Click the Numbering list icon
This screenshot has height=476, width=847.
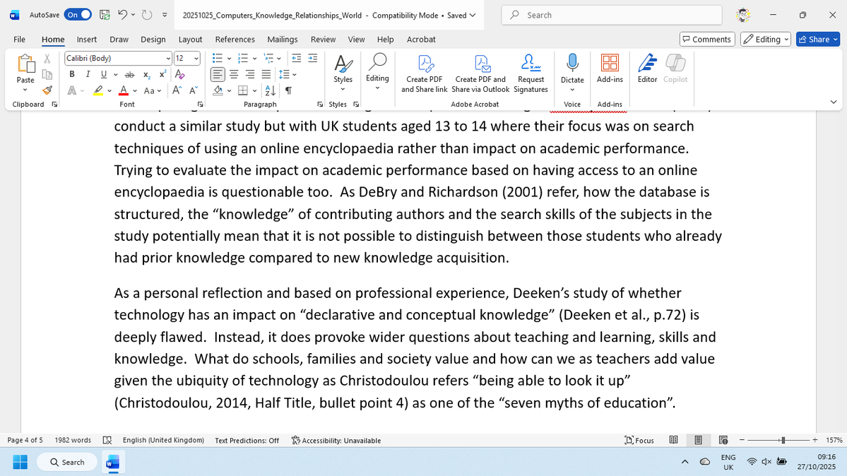pos(243,59)
